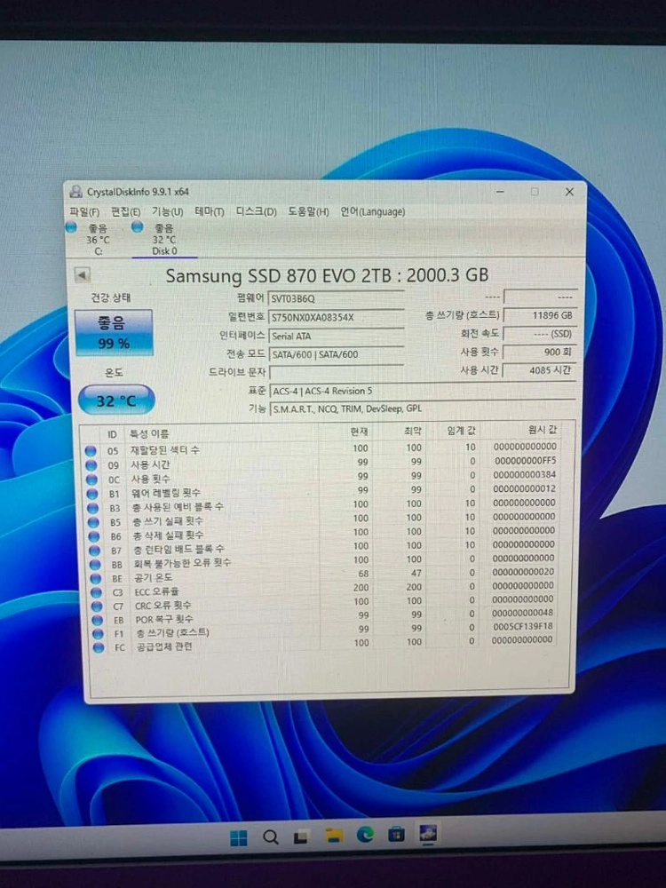Click the status circle for ID C7
Viewport: 666px width, 888px height.
(97, 607)
